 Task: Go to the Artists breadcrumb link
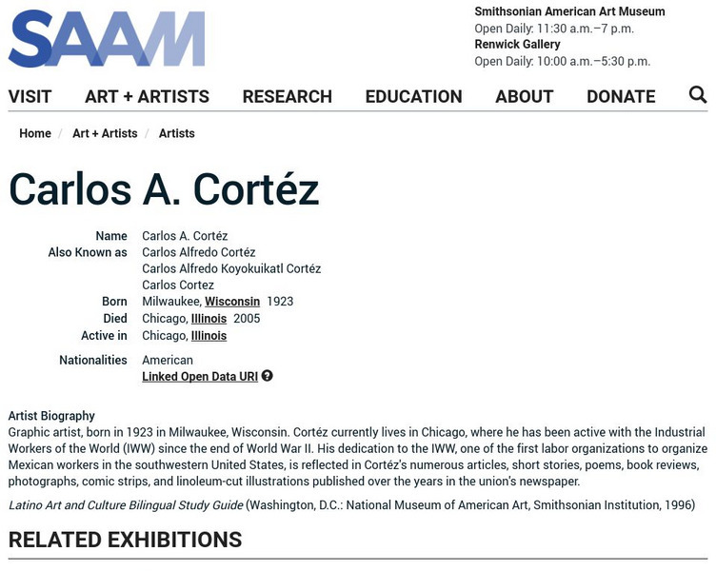click(x=177, y=133)
